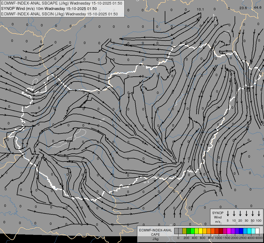
Task: Click the 10.1 value on the map
Action: (200, 9)
